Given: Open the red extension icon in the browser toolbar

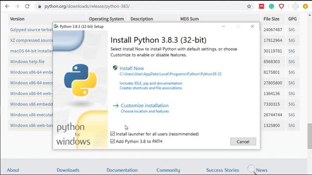Looking at the screenshot, I should [x=261, y=6].
